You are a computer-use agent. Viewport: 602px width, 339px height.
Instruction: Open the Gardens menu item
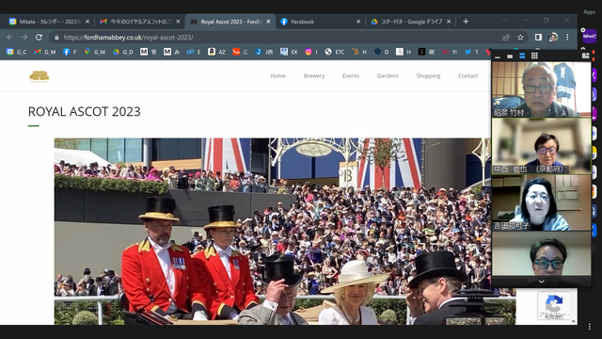point(388,75)
